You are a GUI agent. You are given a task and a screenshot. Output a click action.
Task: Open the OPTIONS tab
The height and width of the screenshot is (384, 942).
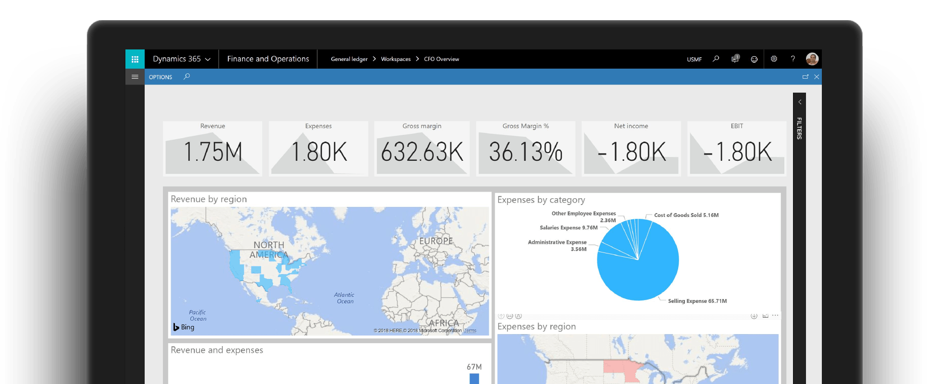(160, 77)
